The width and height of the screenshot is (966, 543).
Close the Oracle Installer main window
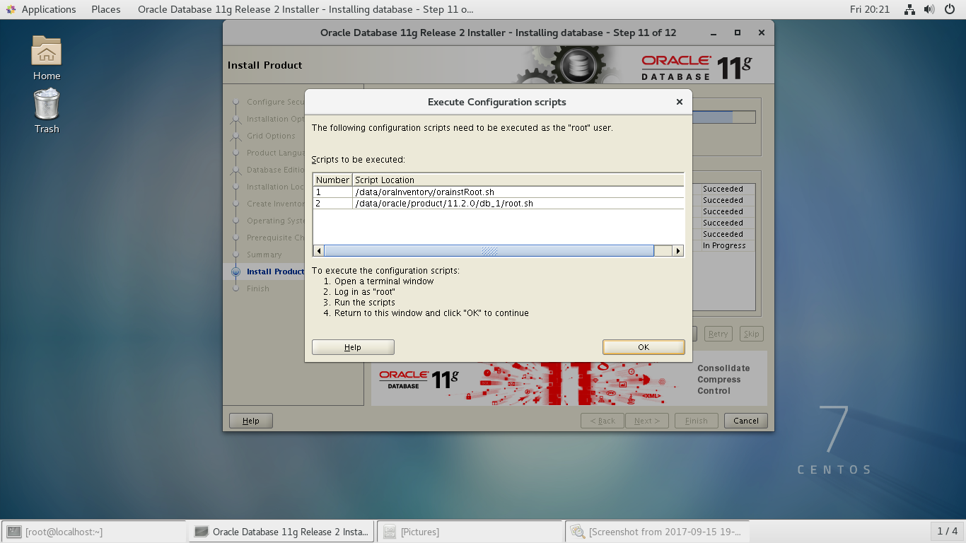762,33
